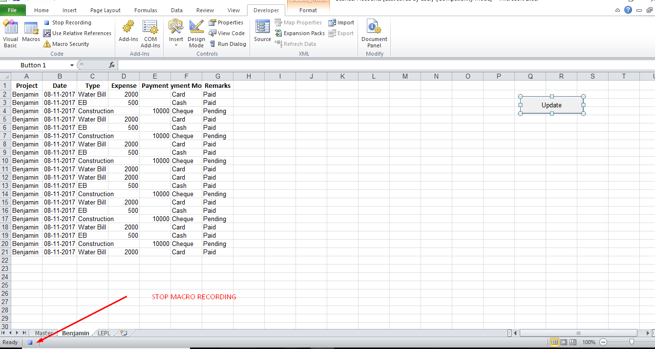Image resolution: width=655 pixels, height=349 pixels.
Task: Click the XML Import button
Action: coord(341,22)
